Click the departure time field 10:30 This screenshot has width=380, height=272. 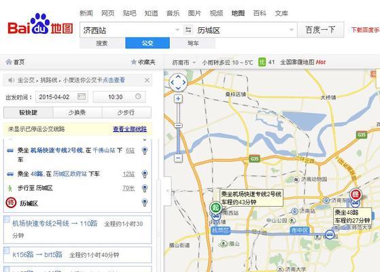pyautogui.click(x=119, y=97)
